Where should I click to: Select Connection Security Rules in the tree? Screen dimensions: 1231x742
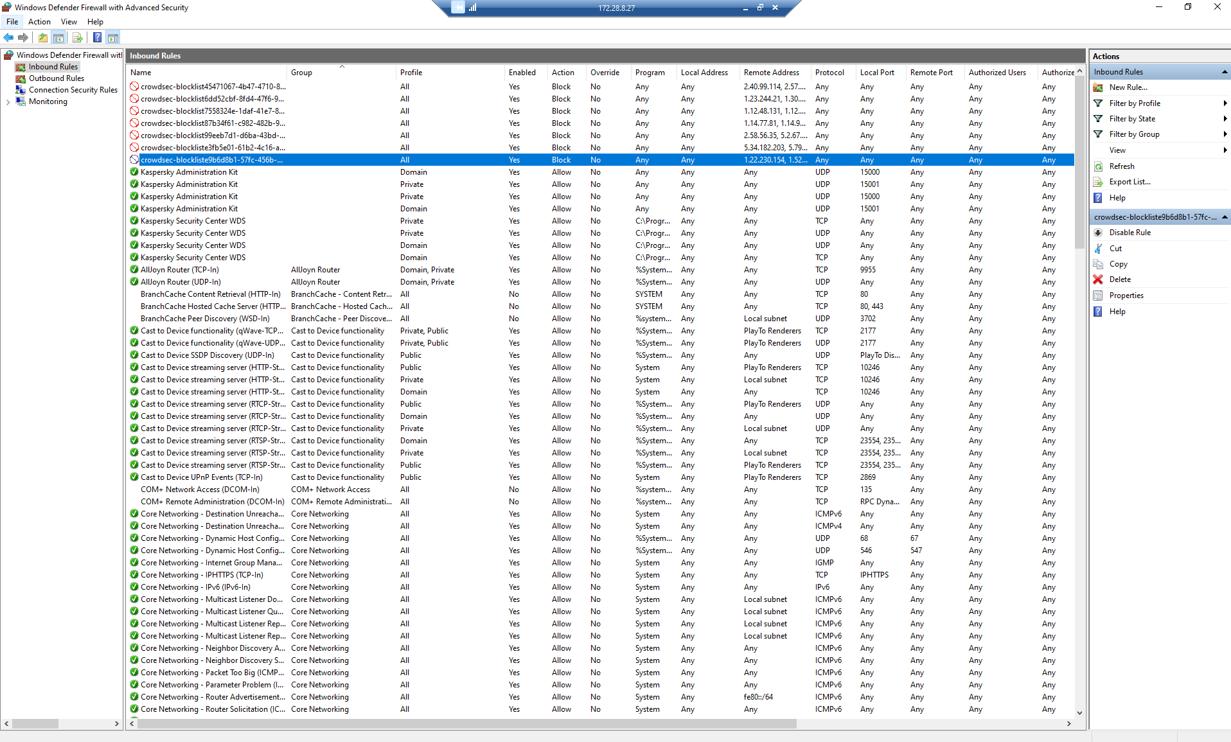point(73,90)
